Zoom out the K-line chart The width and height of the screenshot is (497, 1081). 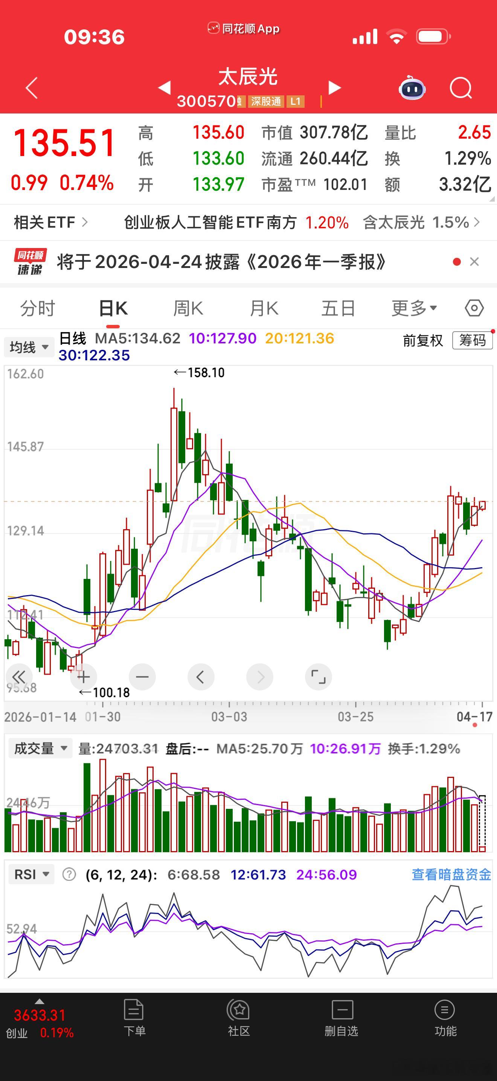click(142, 677)
